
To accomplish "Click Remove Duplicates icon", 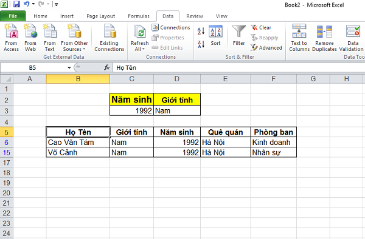I will coord(324,38).
